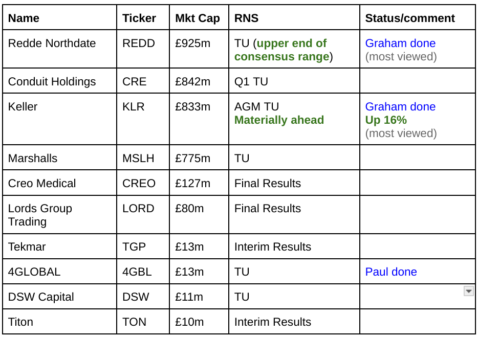477x337 pixels.
Task: Open the 'Paul done' link for 4GLOBAL
Action: (x=391, y=272)
